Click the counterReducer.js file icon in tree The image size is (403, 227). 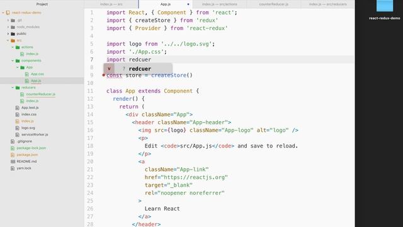click(22, 94)
